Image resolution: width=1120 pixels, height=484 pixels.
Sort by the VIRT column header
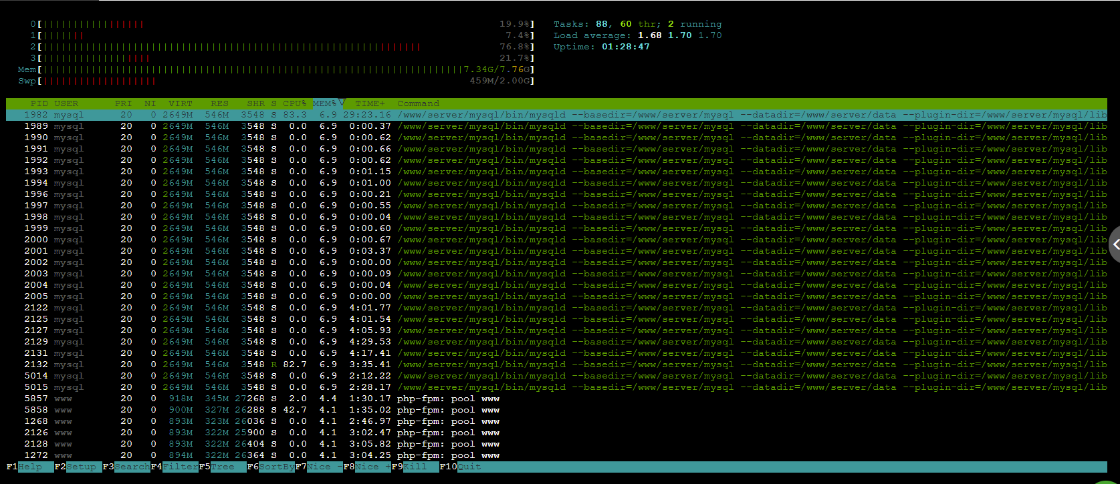pyautogui.click(x=180, y=103)
